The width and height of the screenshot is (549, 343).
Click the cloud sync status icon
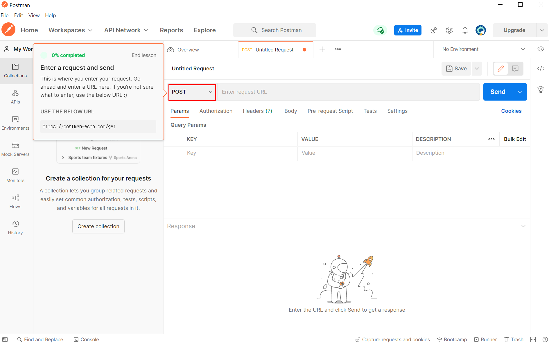click(x=380, y=30)
